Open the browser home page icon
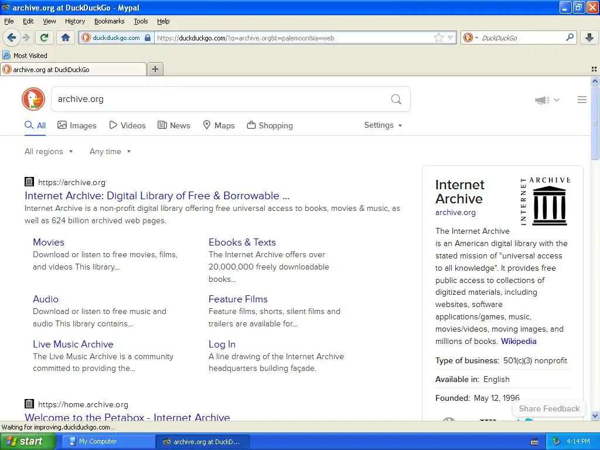 point(66,37)
